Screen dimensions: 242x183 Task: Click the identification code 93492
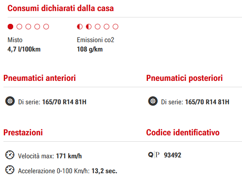point(172,155)
